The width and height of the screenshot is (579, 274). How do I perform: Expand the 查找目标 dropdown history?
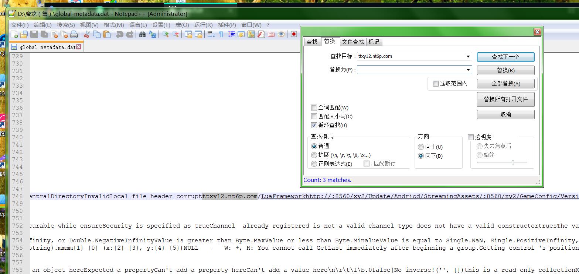(468, 56)
